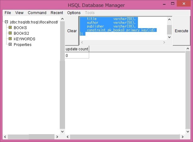Click tree panel vertical scroll up arrow

click(63, 19)
